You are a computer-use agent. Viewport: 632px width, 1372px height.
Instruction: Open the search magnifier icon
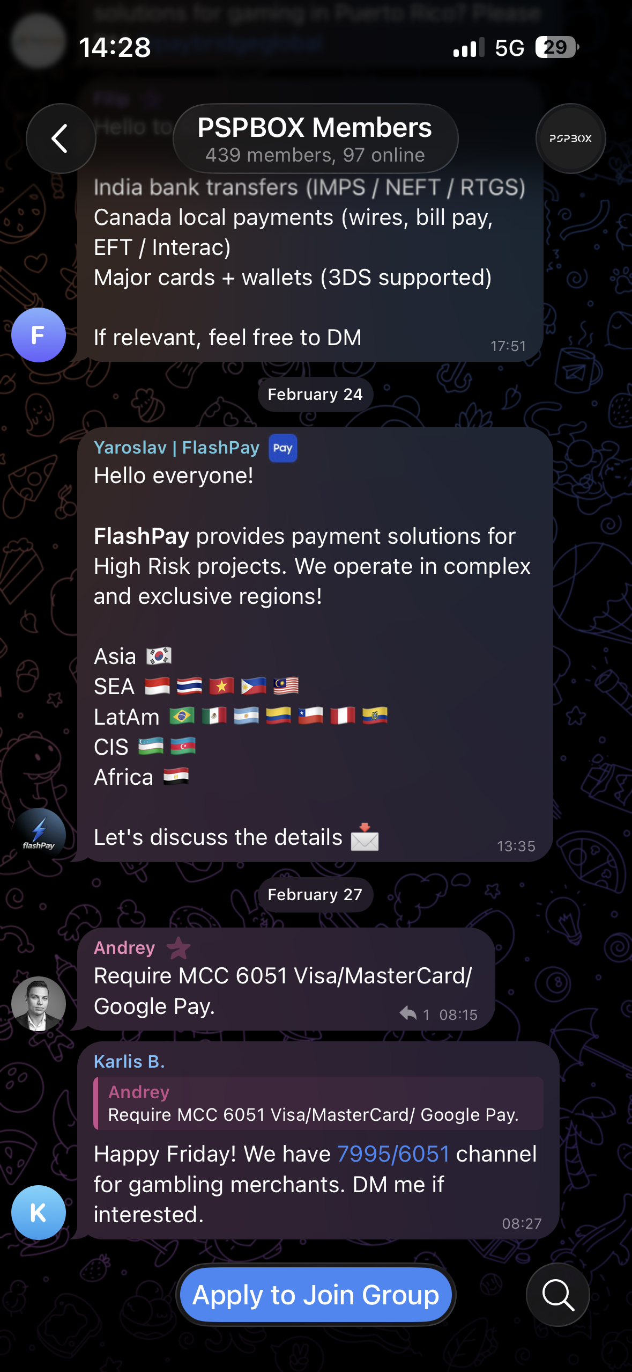pos(558,1295)
